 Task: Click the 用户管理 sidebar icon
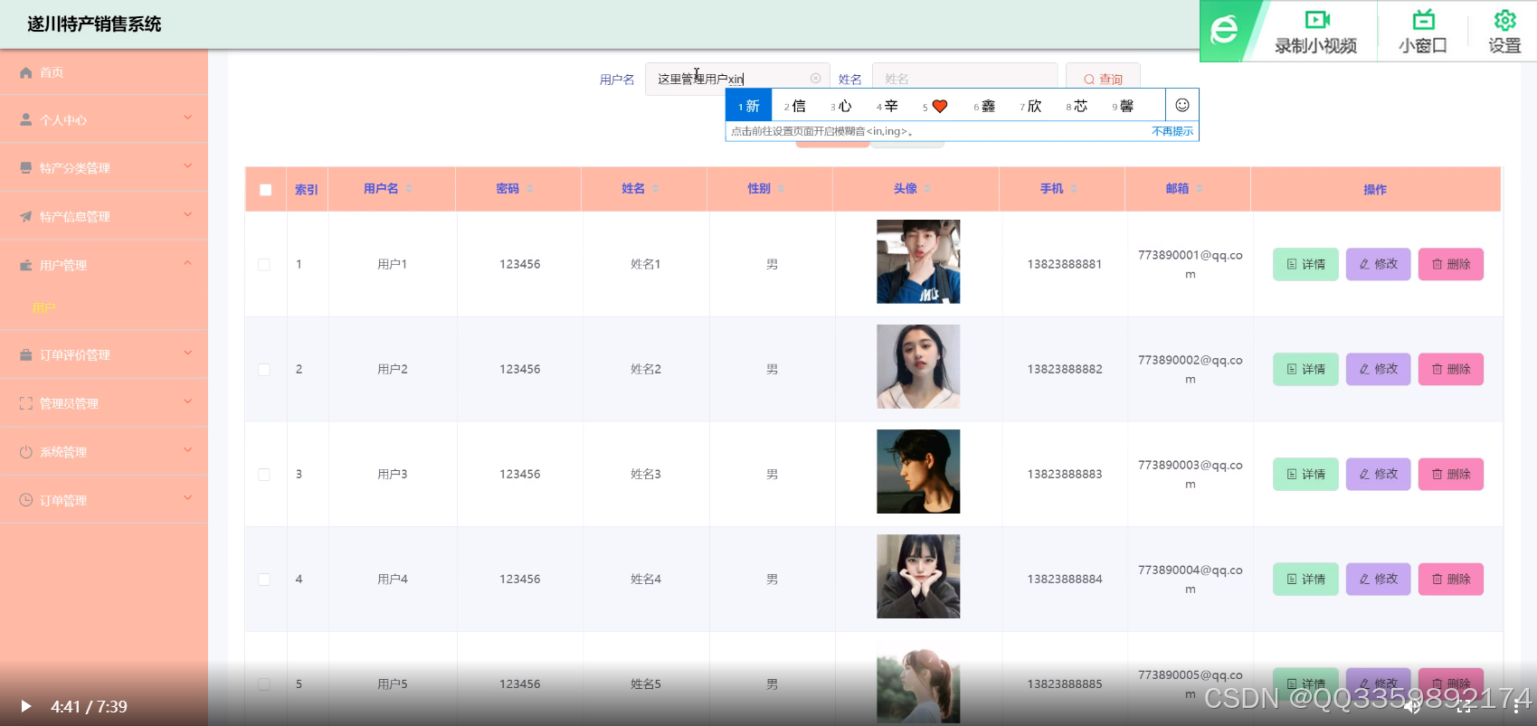[26, 265]
